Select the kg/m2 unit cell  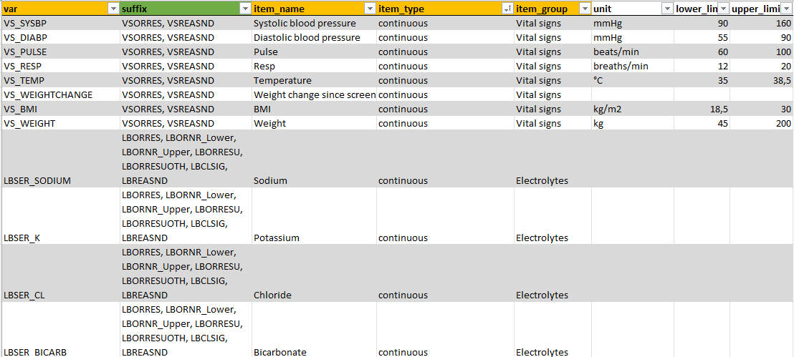coord(633,109)
